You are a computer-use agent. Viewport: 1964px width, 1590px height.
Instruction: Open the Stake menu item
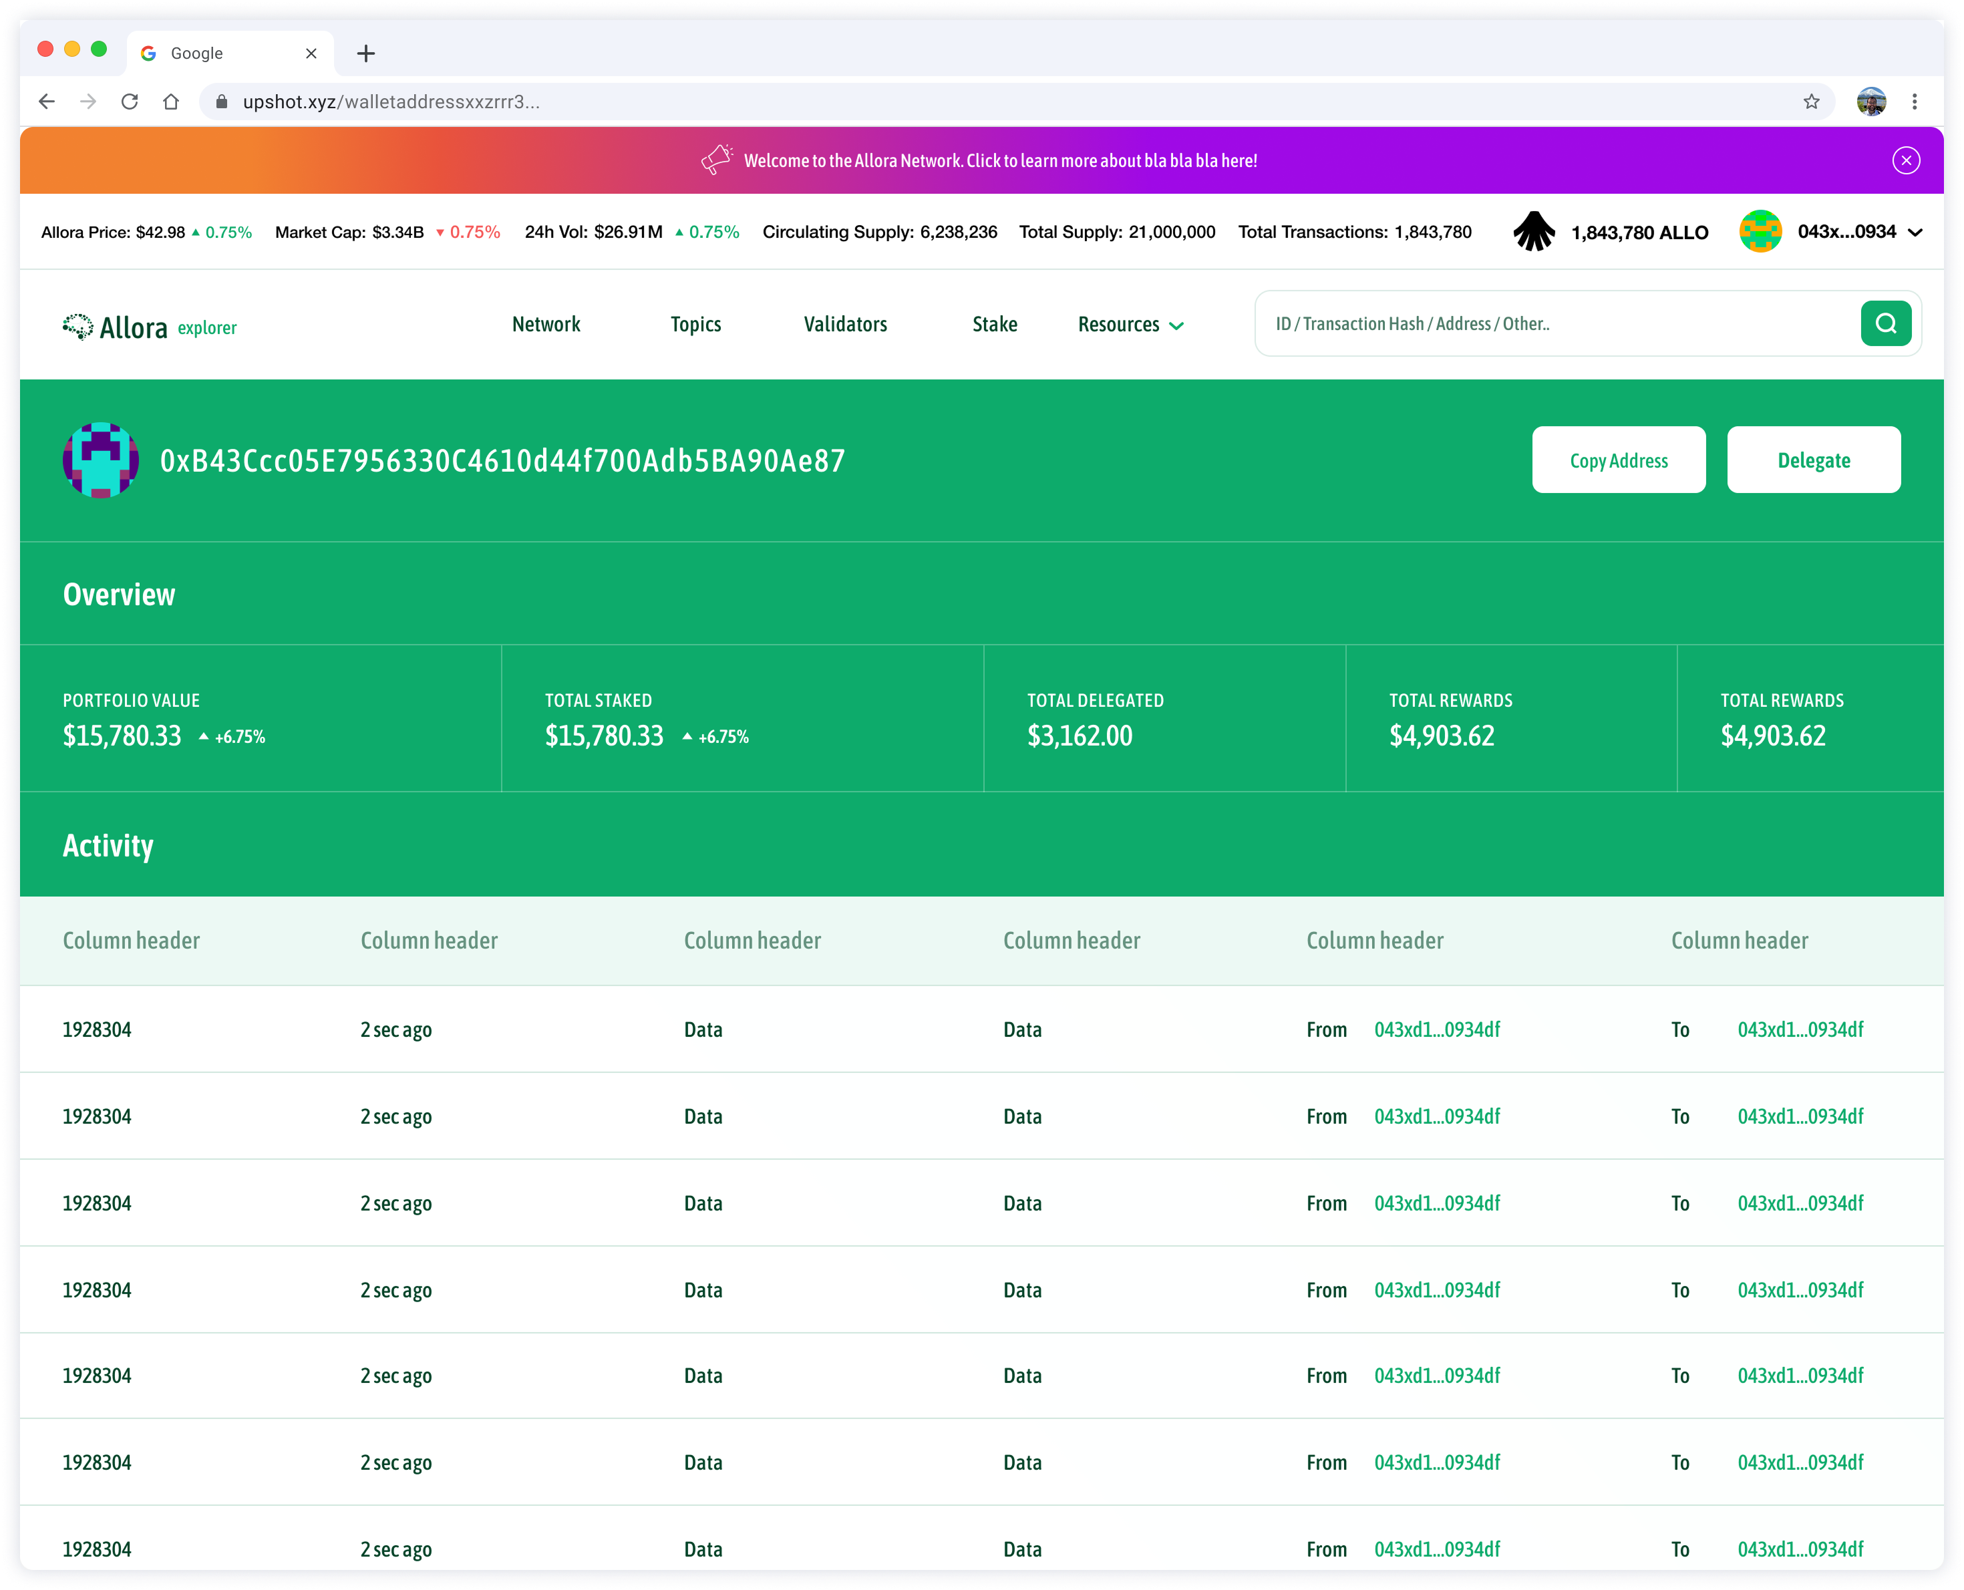pos(995,324)
